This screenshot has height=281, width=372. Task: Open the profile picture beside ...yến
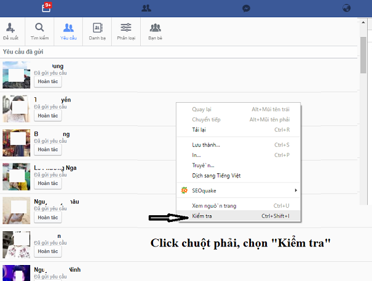17,109
